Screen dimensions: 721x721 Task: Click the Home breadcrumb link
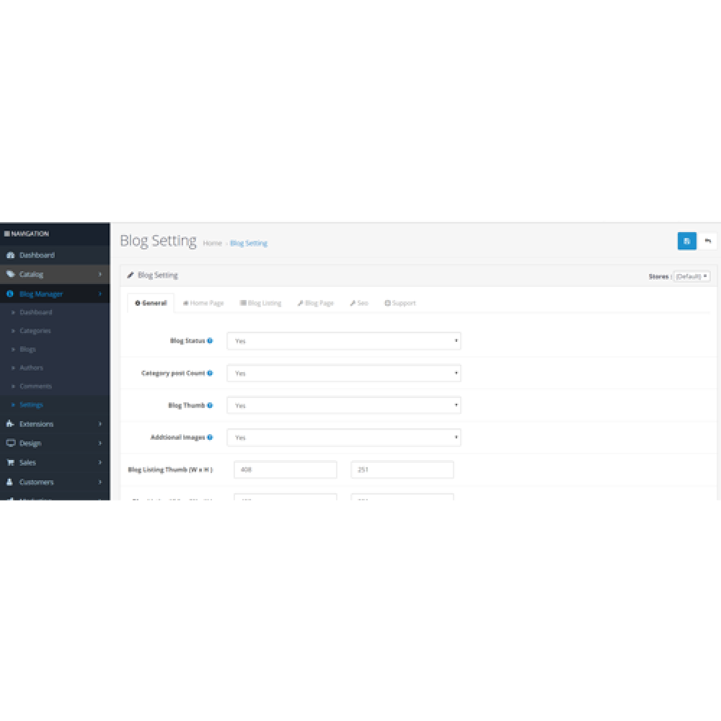(x=212, y=243)
